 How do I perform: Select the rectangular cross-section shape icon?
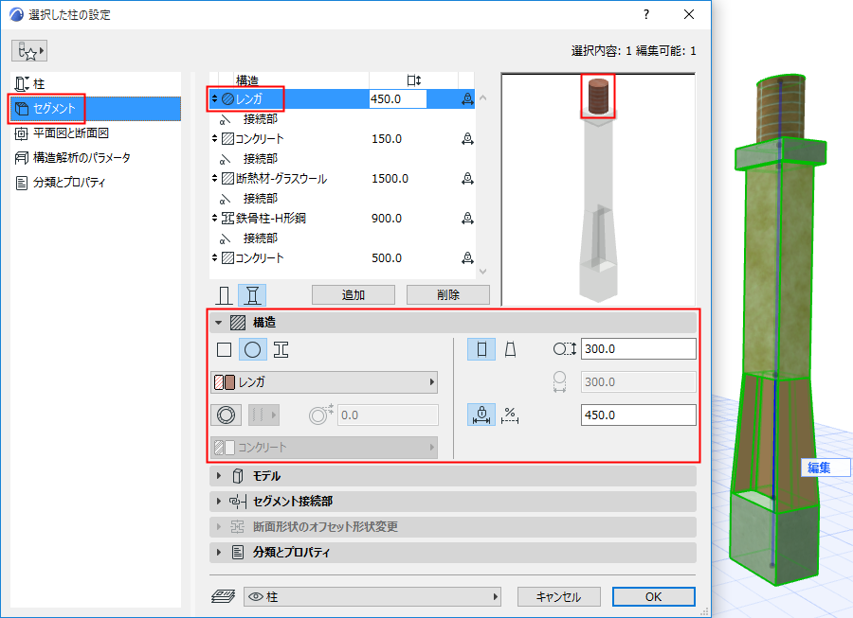[x=224, y=348]
